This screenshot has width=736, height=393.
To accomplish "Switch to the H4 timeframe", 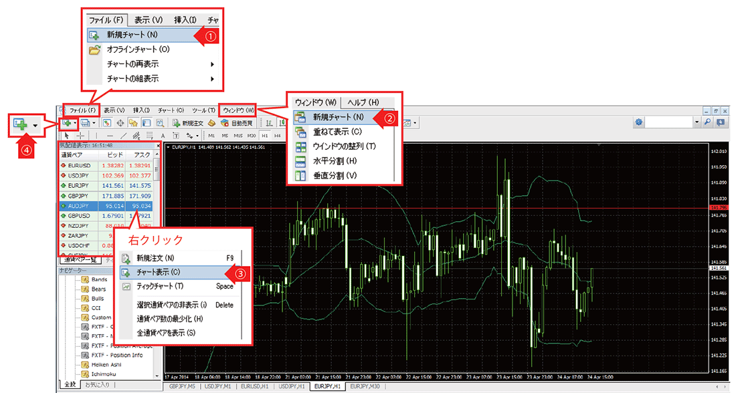I will (x=278, y=136).
